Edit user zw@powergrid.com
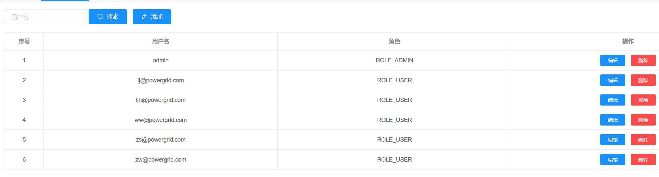Image resolution: width=659 pixels, height=177 pixels. pos(613,160)
